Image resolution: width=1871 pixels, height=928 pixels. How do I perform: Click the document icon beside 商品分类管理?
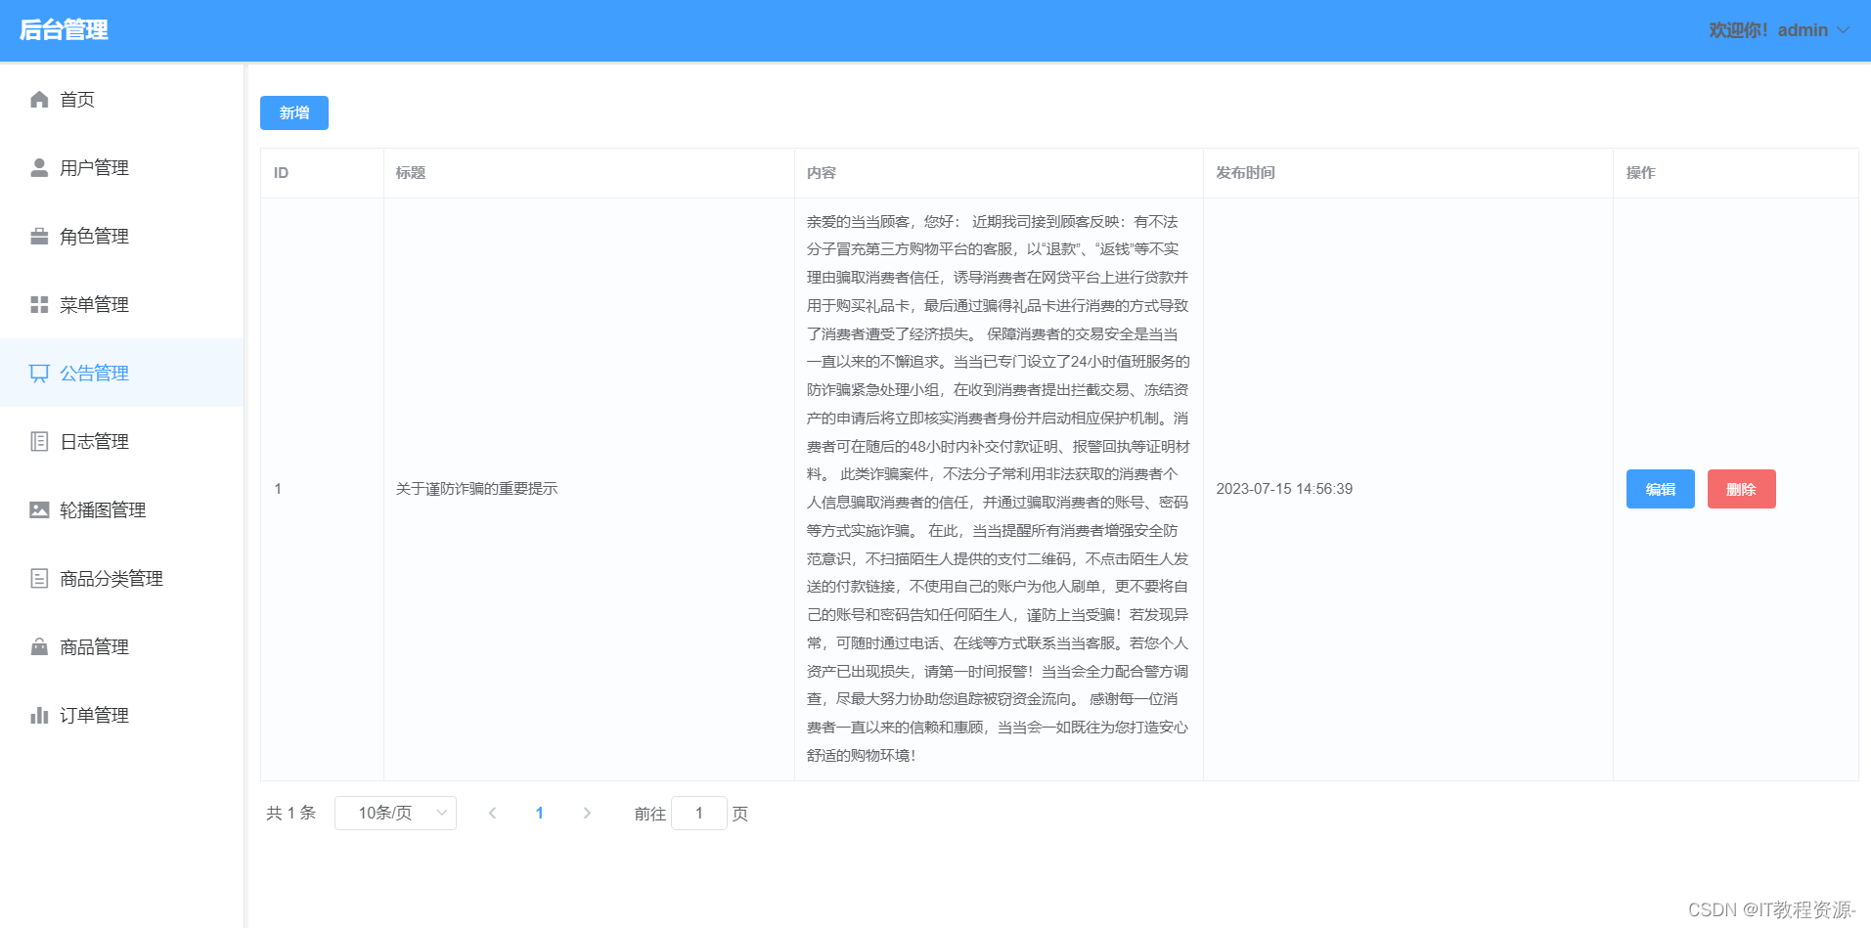pos(39,578)
